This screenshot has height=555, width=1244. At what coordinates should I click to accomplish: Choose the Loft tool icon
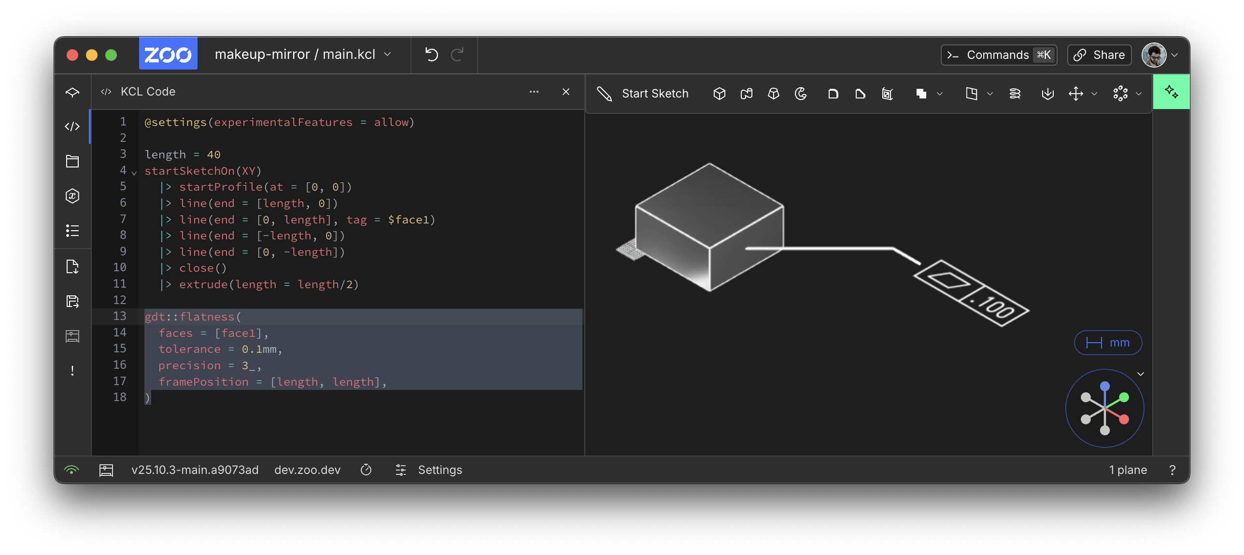(773, 94)
